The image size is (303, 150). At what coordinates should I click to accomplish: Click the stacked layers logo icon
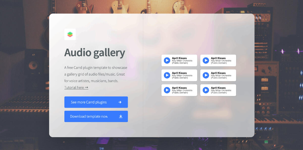[70, 34]
